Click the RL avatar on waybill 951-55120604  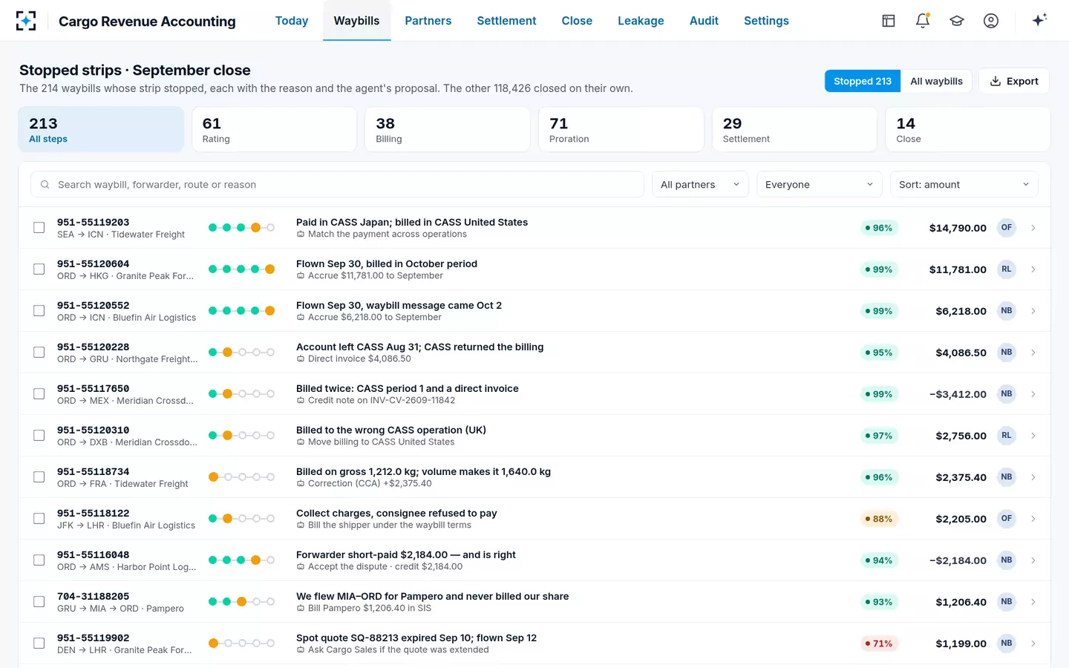click(x=1007, y=269)
